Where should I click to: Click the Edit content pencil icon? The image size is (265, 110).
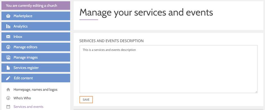pos(8,78)
